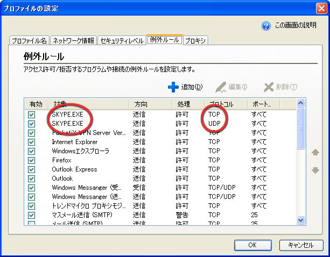Toggle checkbox for first SKYPE.EXE TCP rule

(31, 115)
